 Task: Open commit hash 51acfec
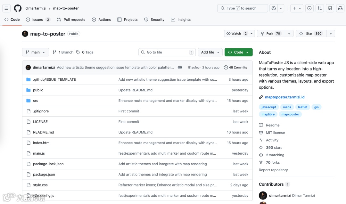(194, 68)
